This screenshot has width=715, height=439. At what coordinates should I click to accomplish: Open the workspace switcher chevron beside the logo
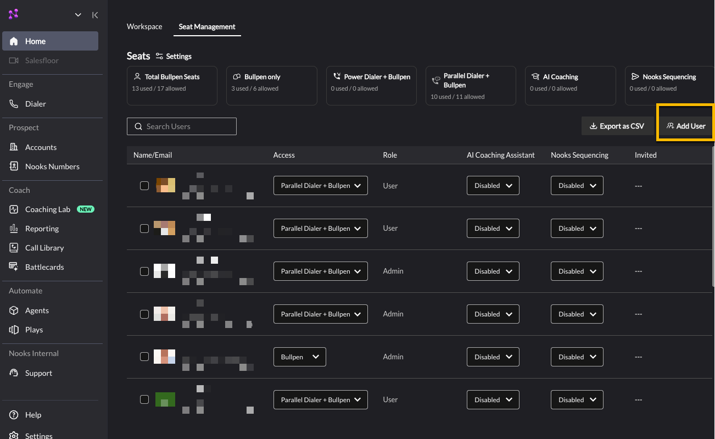pyautogui.click(x=78, y=15)
